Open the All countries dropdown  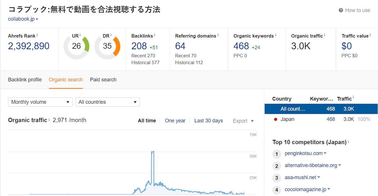click(108, 102)
